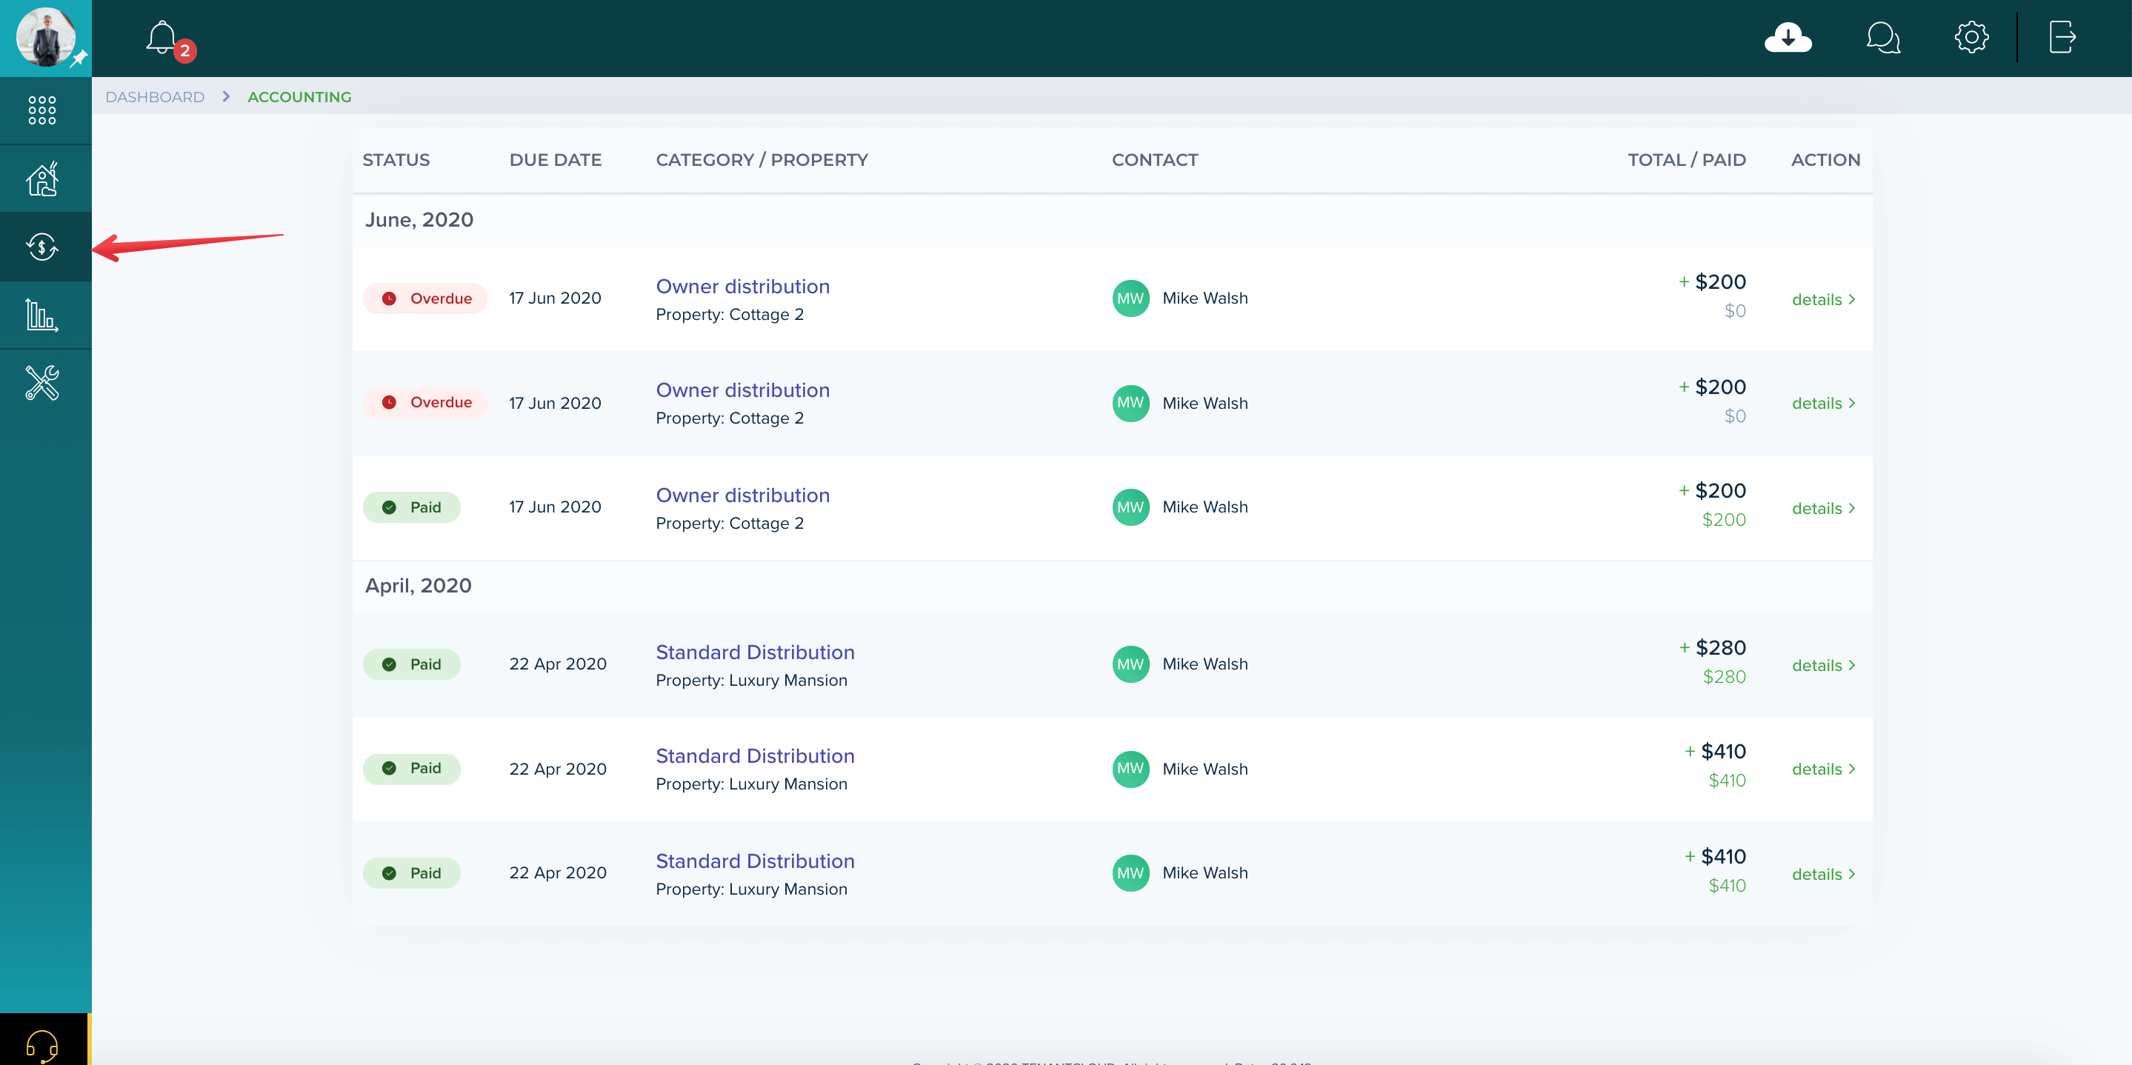Open details for the $280 Standard Distribution
The width and height of the screenshot is (2132, 1065).
[1823, 665]
